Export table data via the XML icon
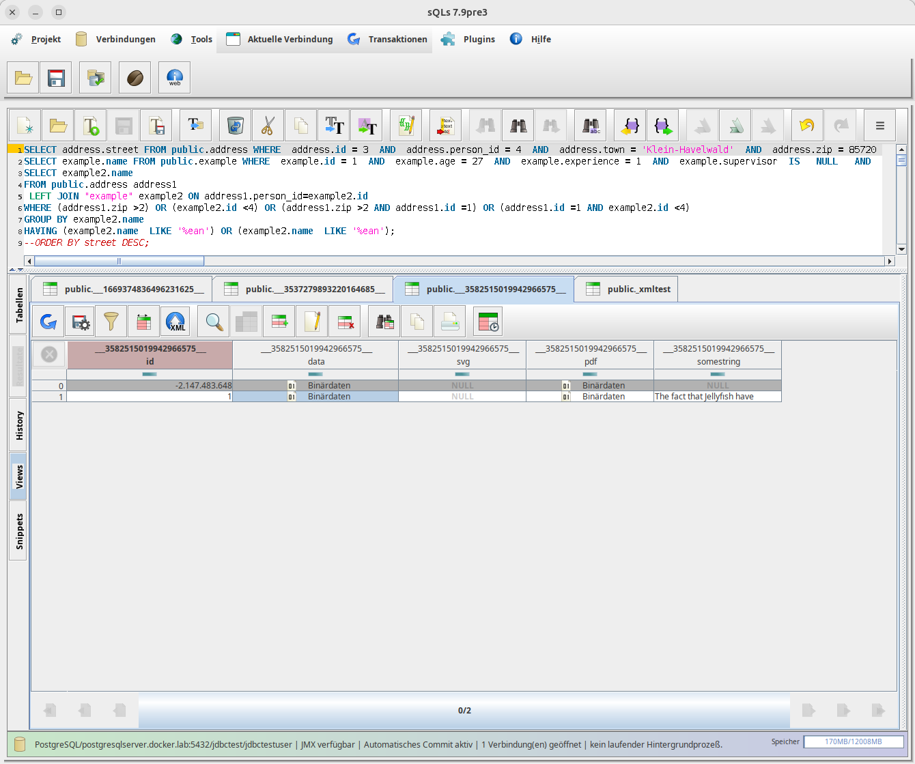915x764 pixels. 175,322
